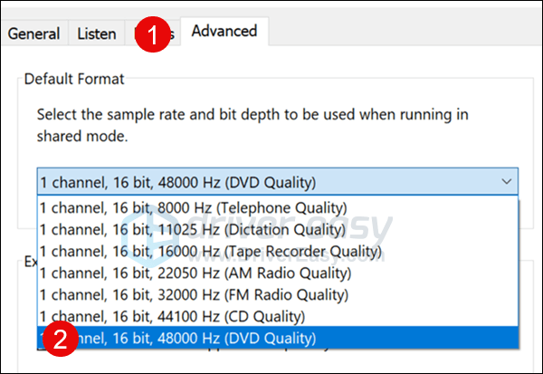Open the Listen tab
The width and height of the screenshot is (543, 374).
pyautogui.click(x=96, y=34)
